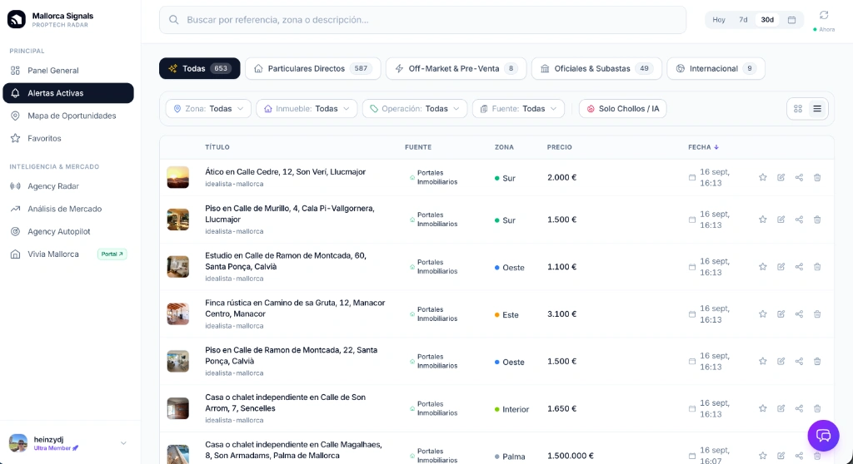Open the Operación filter dropdown
The image size is (853, 464).
[415, 109]
